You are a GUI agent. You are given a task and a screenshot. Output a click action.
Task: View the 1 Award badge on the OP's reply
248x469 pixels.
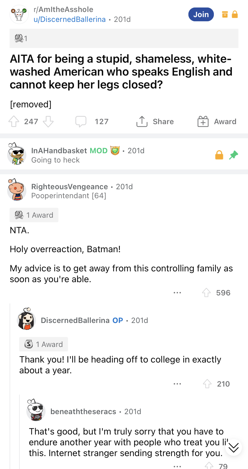pos(43,344)
